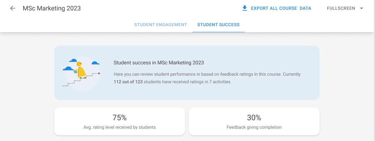
Task: Click the 30% figure
Action: [254, 117]
